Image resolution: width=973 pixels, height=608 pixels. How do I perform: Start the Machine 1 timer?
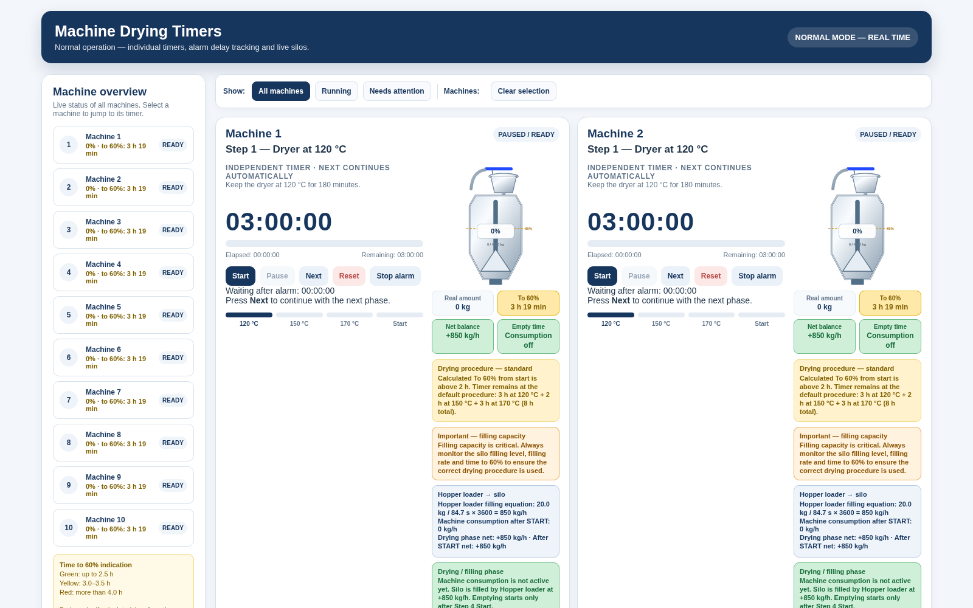coord(240,276)
